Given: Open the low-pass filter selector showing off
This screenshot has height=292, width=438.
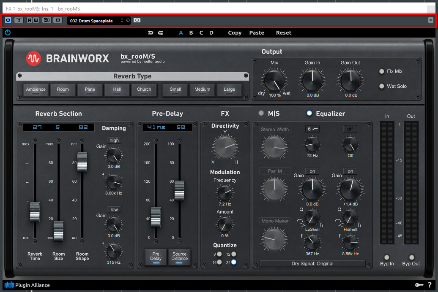Looking at the screenshot, I should click(350, 129).
